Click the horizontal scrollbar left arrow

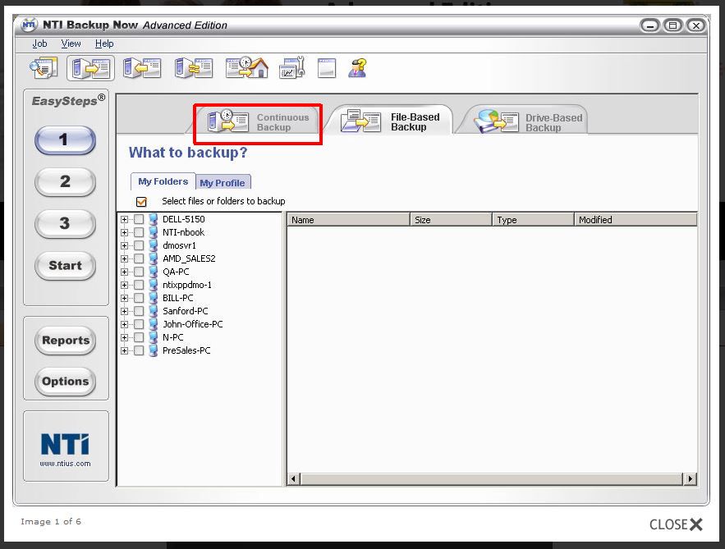[294, 478]
